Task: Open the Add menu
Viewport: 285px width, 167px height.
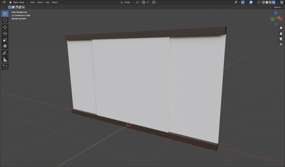Action: pos(47,2)
